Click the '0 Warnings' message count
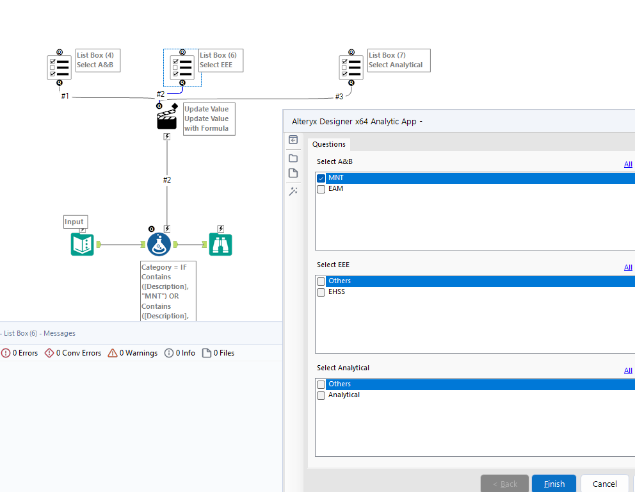The height and width of the screenshot is (492, 635). click(138, 353)
